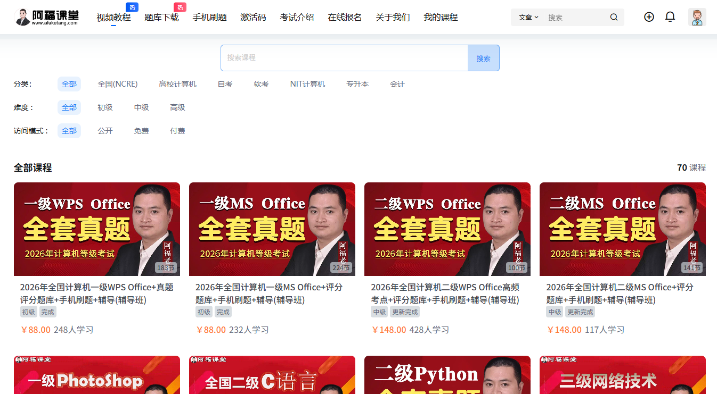Click 中级 tag on 二级MS Office course

click(x=555, y=312)
